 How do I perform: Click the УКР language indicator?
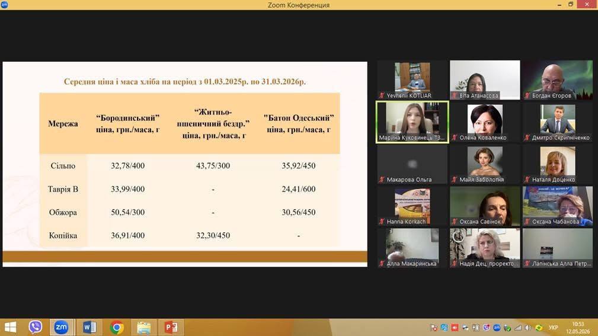point(553,328)
